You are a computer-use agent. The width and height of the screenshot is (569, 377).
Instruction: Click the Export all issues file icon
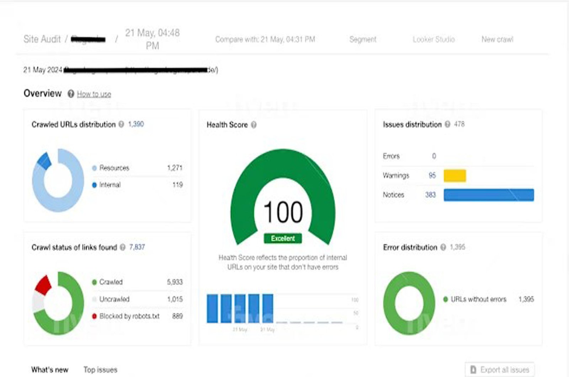tap(473, 370)
